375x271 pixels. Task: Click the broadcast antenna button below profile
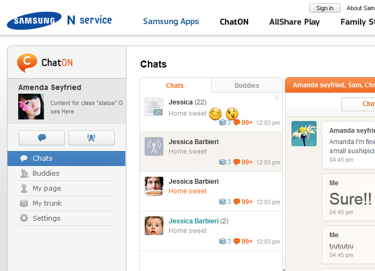click(x=92, y=138)
